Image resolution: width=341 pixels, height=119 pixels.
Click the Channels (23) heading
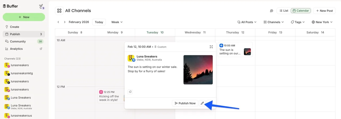pos(12,58)
